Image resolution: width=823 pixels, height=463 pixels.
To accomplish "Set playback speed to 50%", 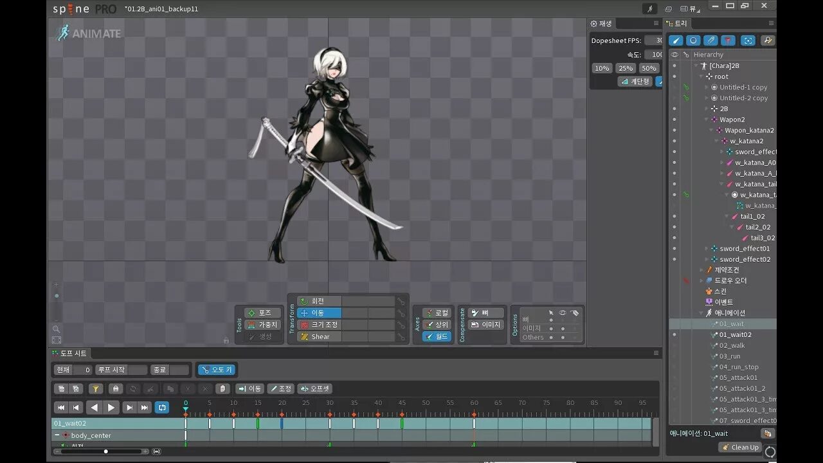I will (649, 68).
